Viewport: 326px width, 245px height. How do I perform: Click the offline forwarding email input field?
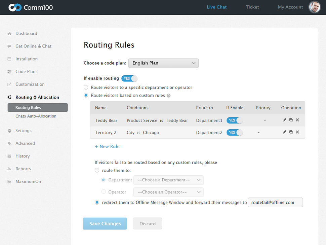(275, 202)
